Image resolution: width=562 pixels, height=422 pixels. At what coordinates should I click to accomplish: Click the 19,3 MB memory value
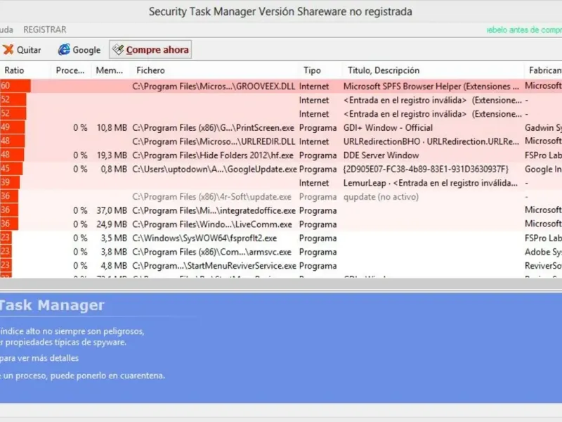(112, 155)
